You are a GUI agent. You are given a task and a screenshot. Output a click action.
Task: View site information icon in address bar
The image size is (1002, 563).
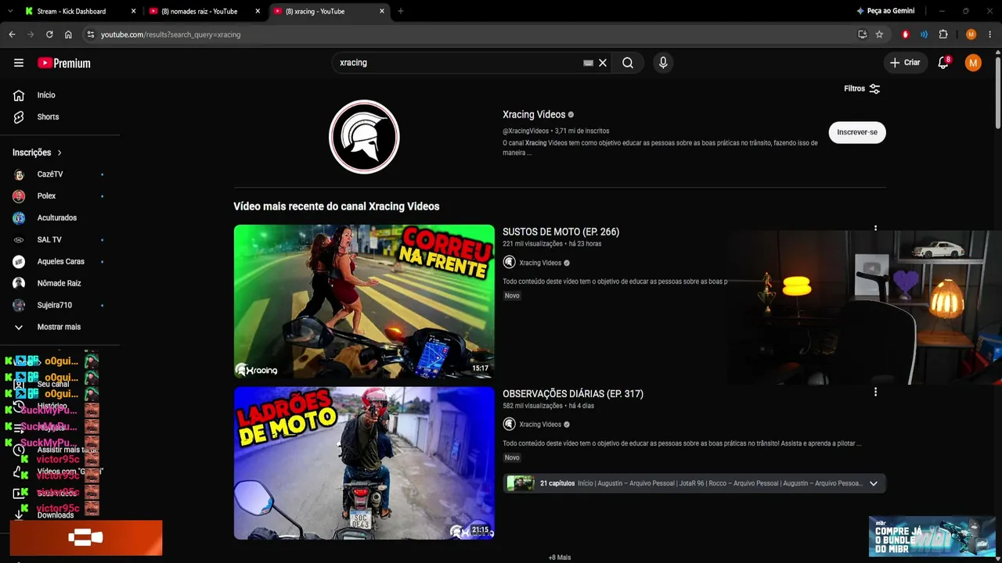(91, 34)
